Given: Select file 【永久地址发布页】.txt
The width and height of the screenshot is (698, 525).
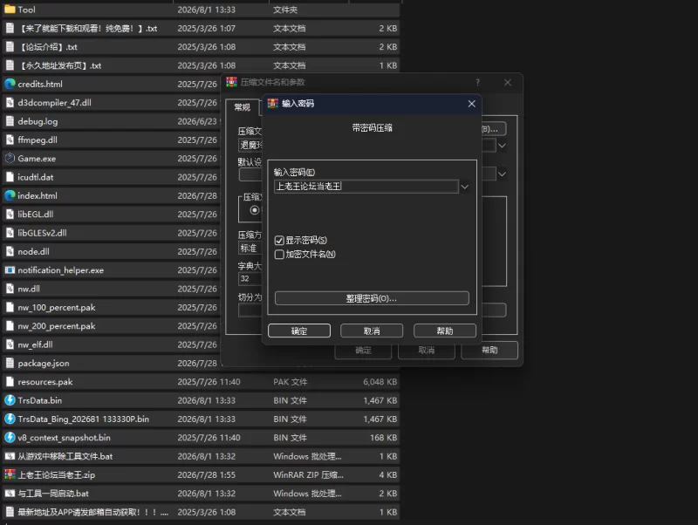Looking at the screenshot, I should (201, 65).
